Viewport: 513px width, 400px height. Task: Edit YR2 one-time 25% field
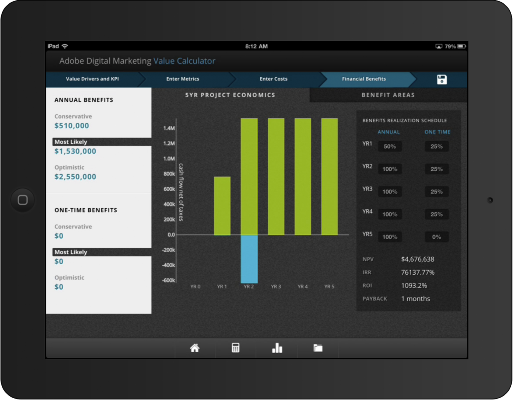[x=436, y=169]
